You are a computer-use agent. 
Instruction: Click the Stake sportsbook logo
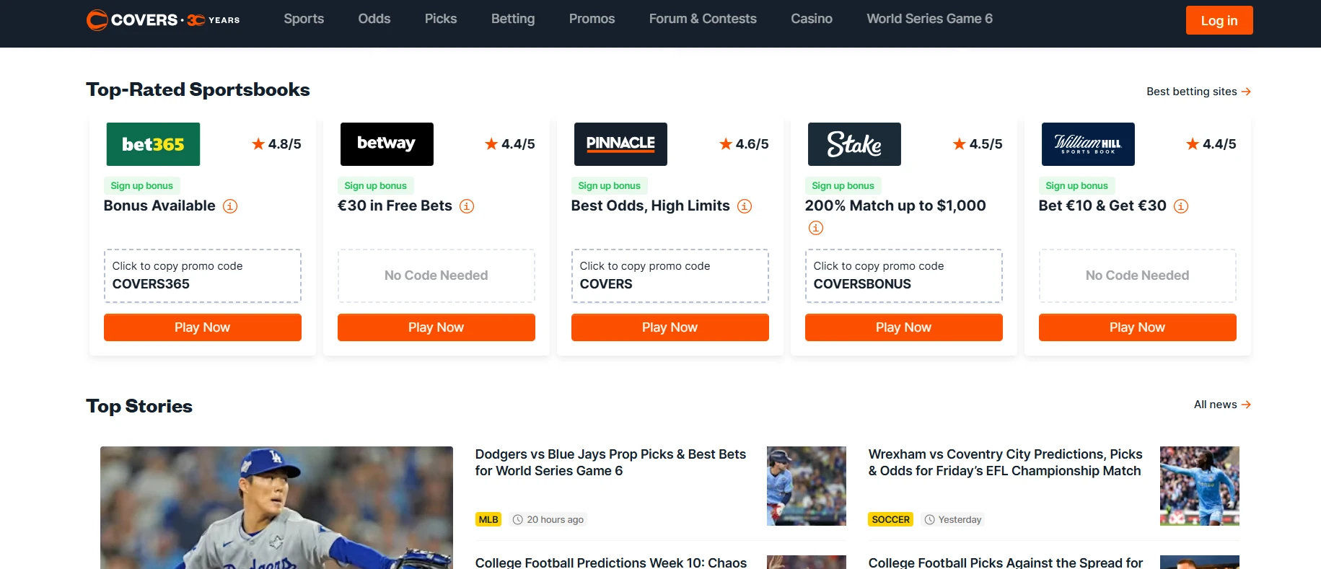tap(854, 144)
